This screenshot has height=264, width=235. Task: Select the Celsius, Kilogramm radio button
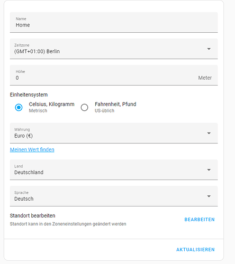coord(19,107)
